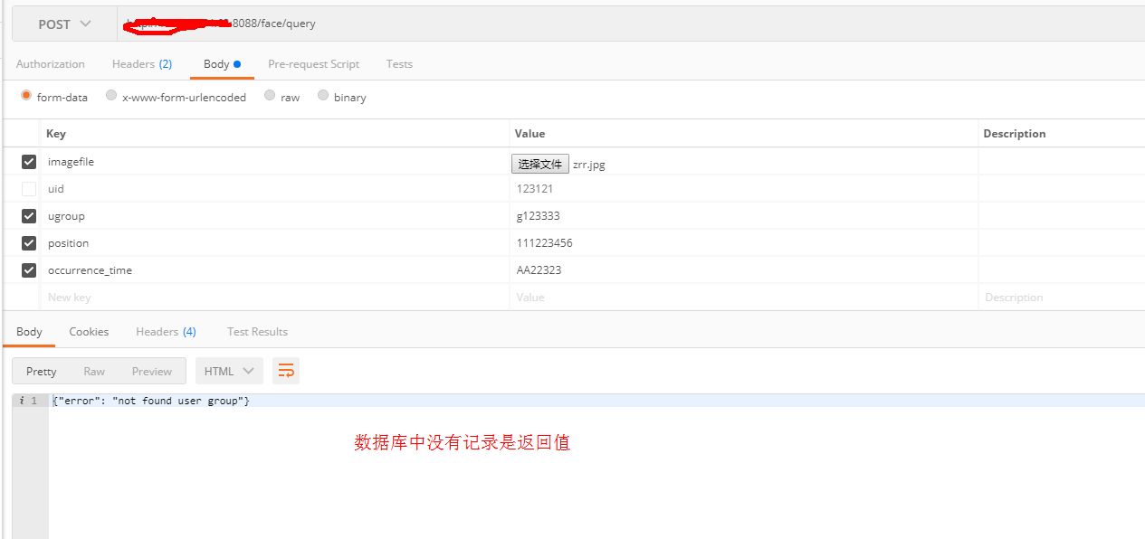Toggle the position row checkbox
The image size is (1145, 539).
coord(29,243)
